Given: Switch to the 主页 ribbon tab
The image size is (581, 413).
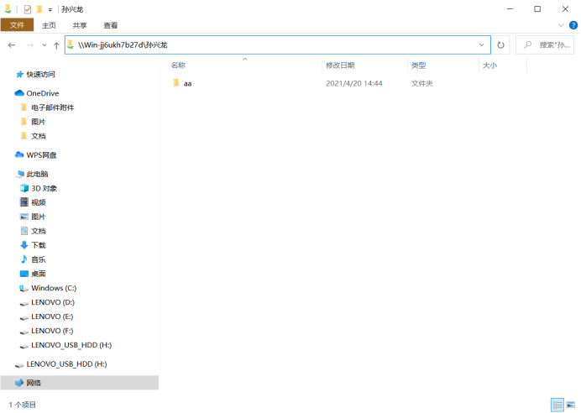Looking at the screenshot, I should point(49,25).
